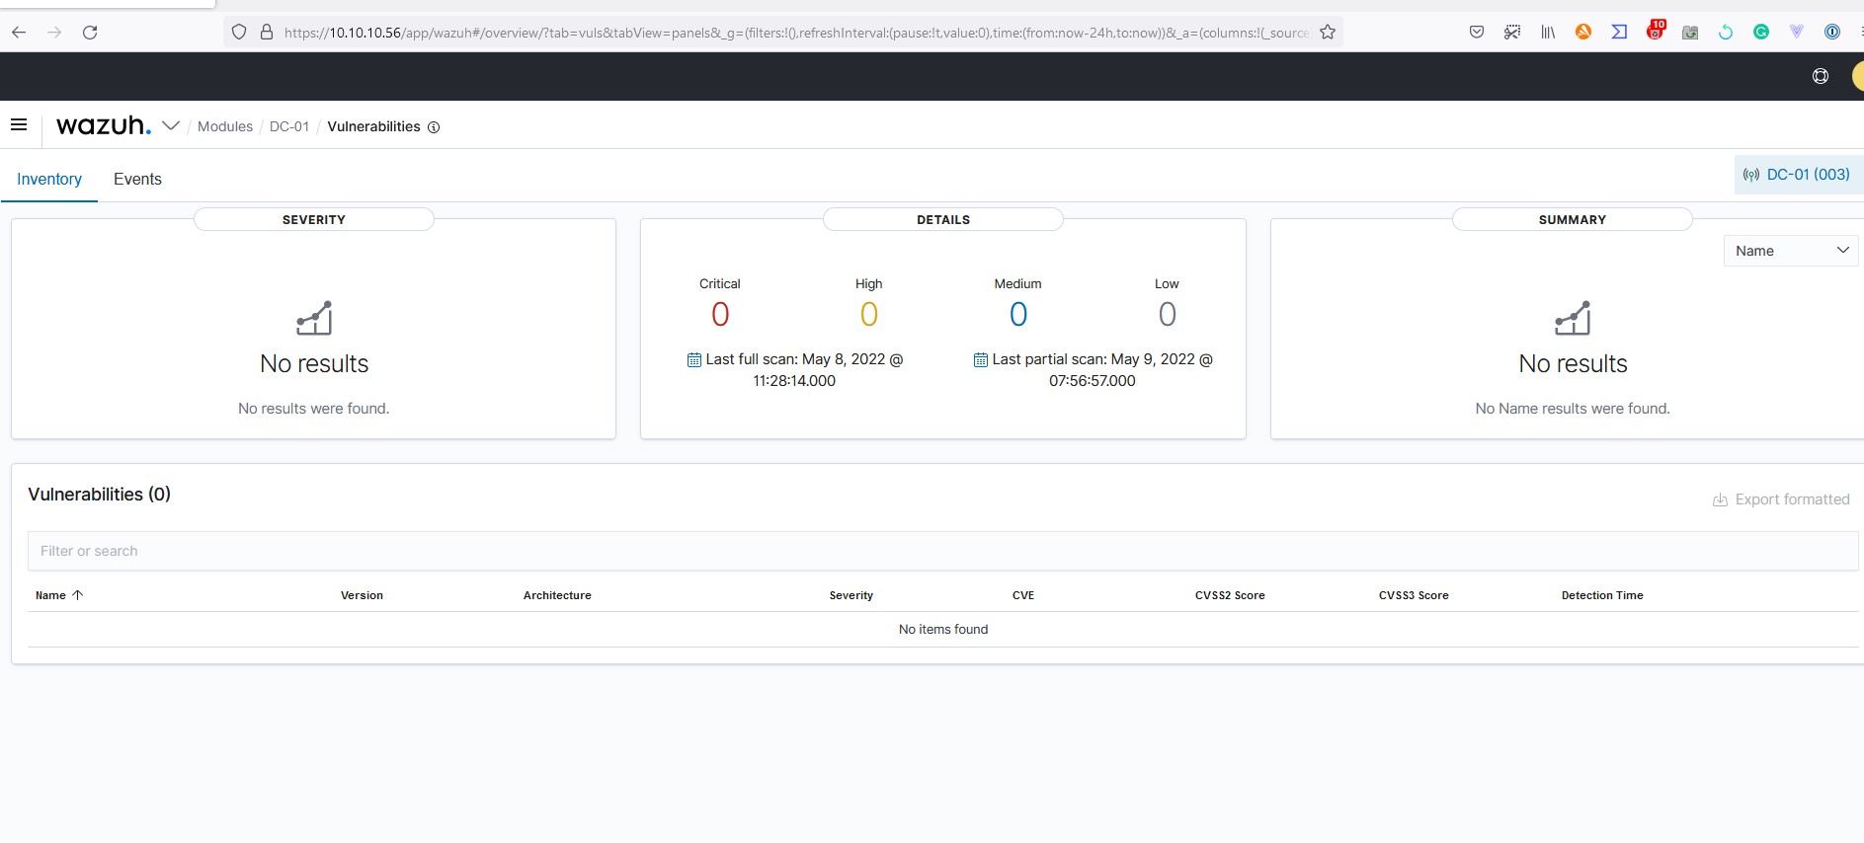The image size is (1864, 843).
Task: Open the orange Avast extension
Action: tap(1583, 33)
